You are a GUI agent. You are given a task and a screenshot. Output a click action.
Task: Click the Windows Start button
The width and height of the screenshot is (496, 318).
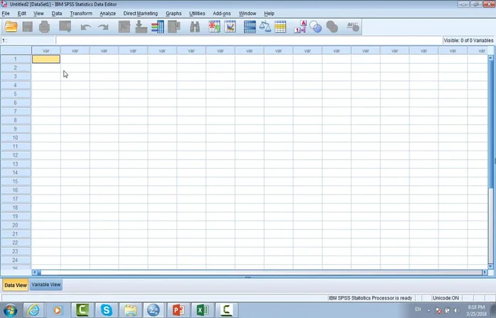tap(10, 310)
